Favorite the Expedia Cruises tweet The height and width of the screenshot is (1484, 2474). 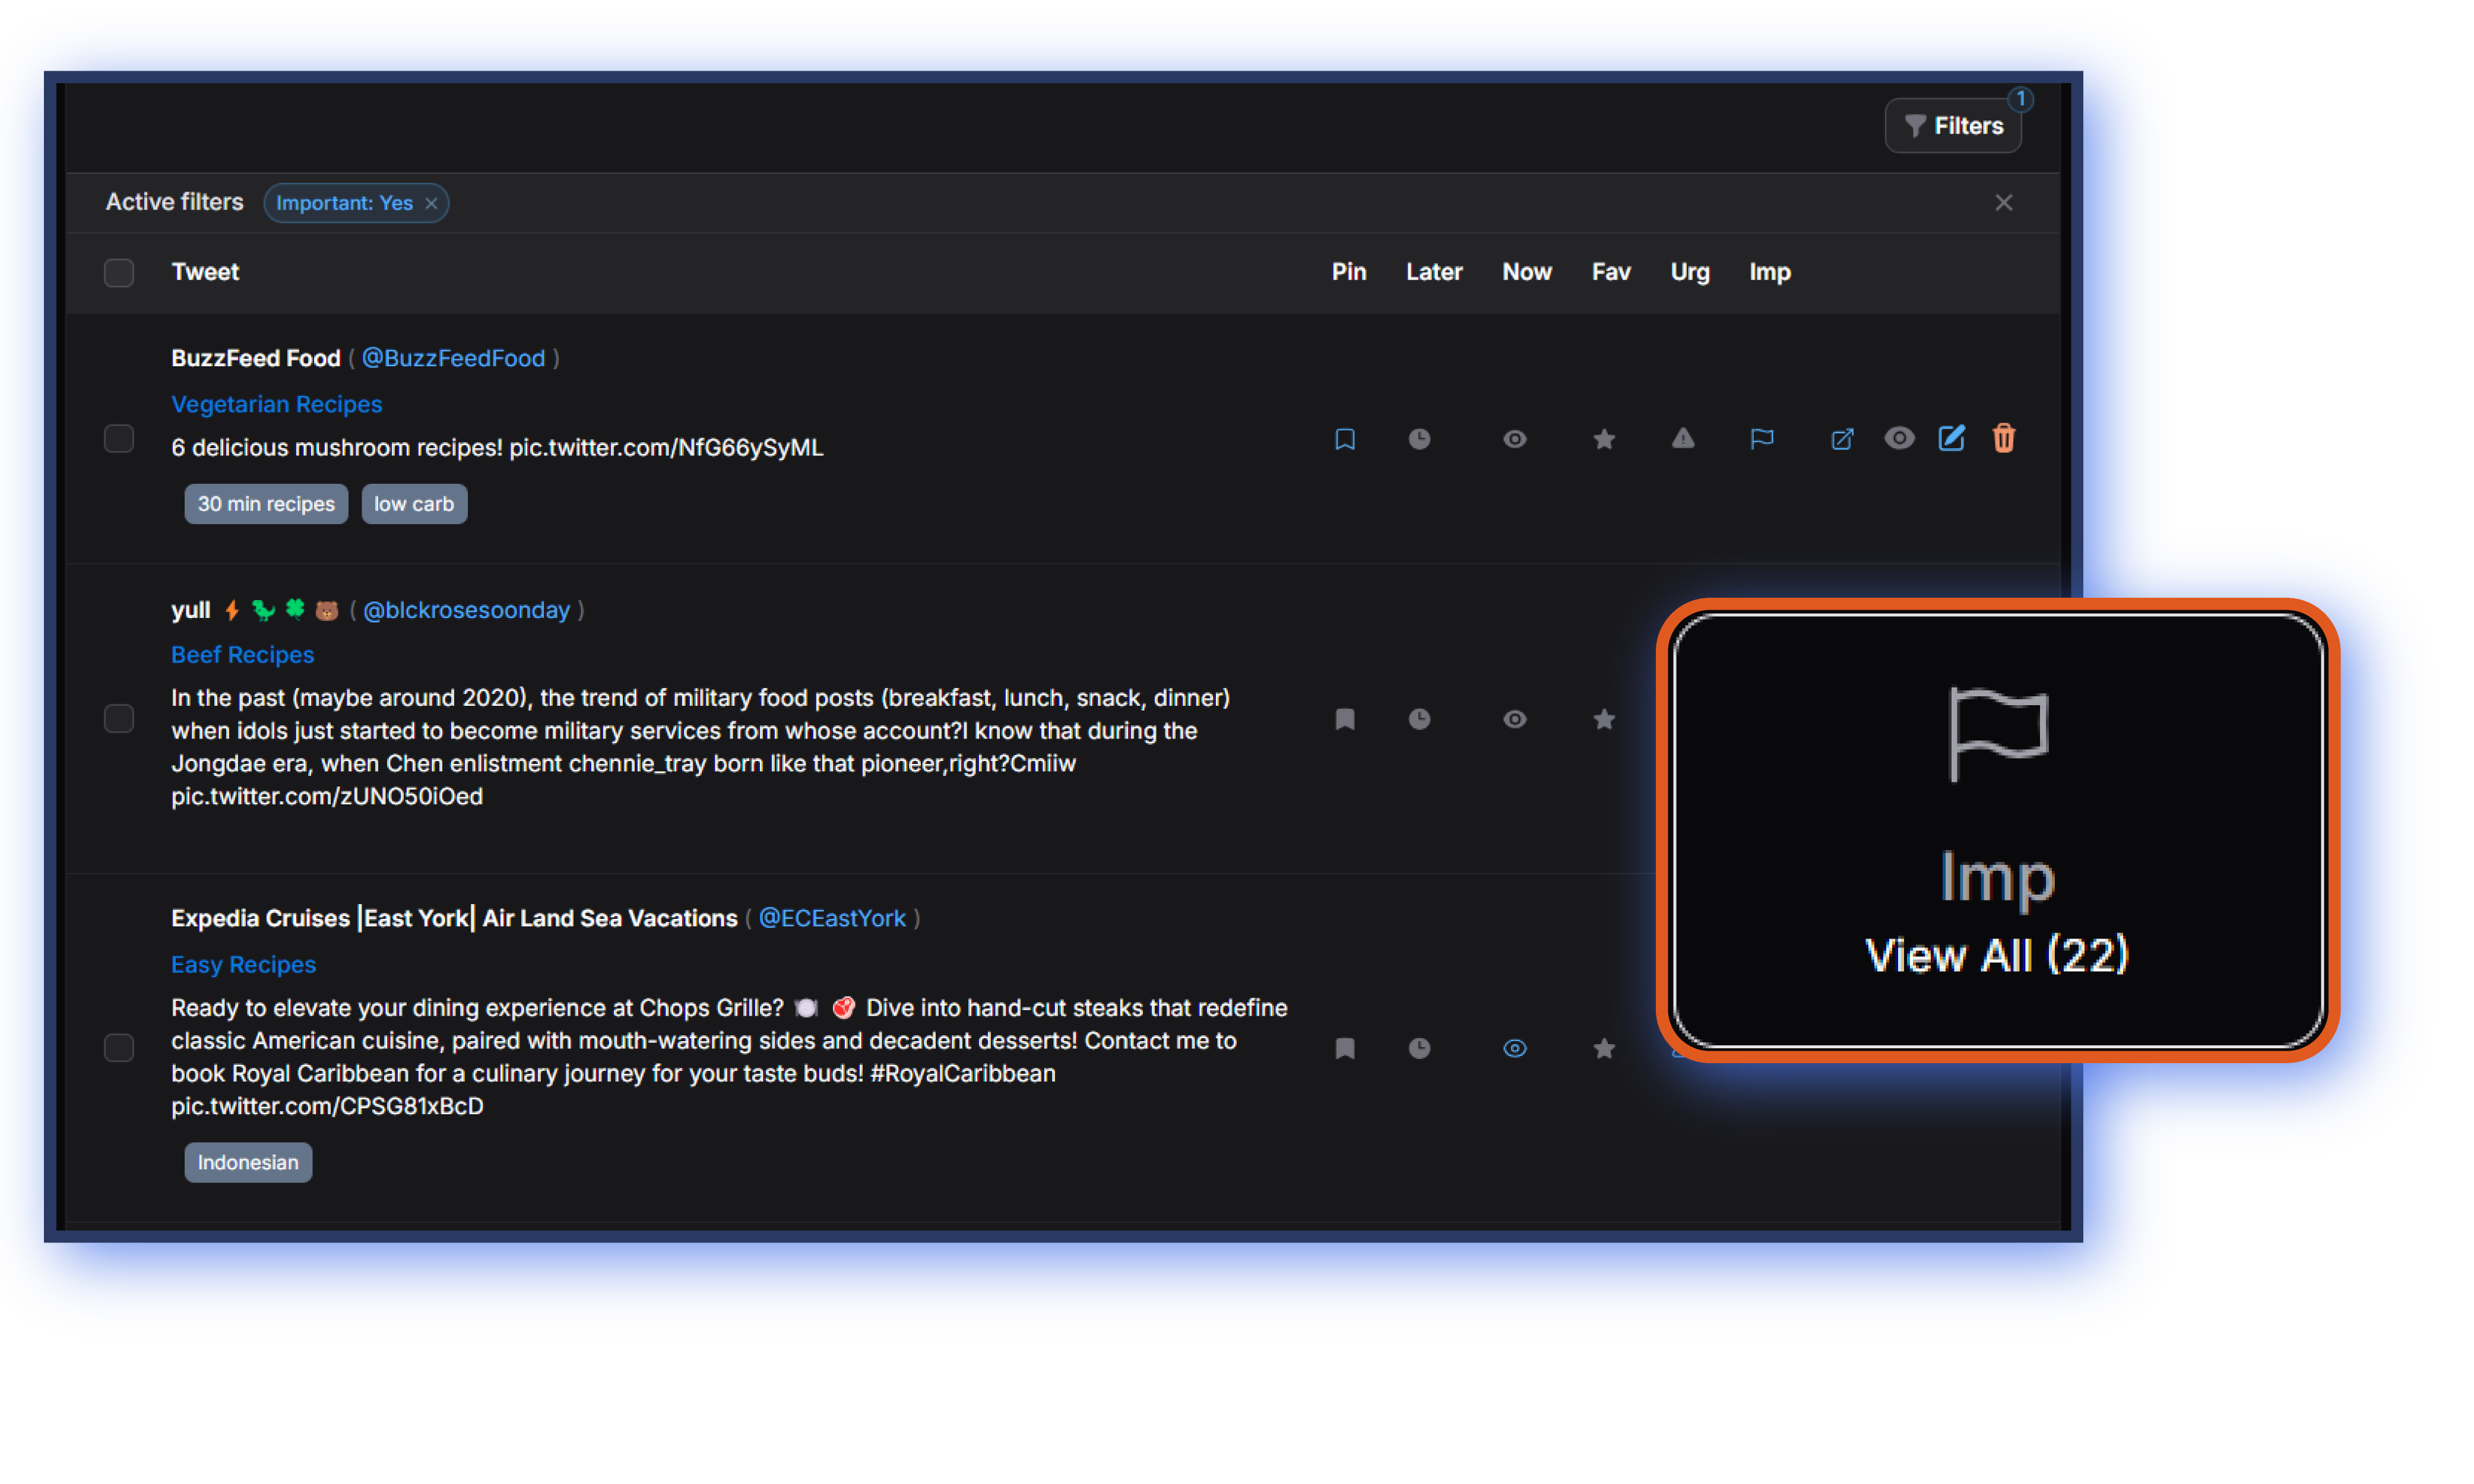click(x=1604, y=1048)
